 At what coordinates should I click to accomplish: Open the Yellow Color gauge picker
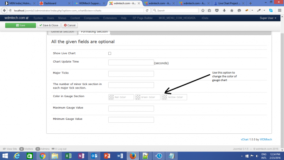coord(174,97)
